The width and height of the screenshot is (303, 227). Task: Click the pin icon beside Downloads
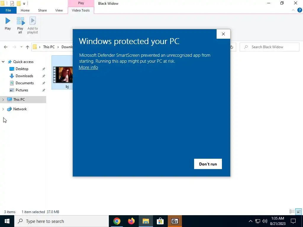[x=44, y=76]
